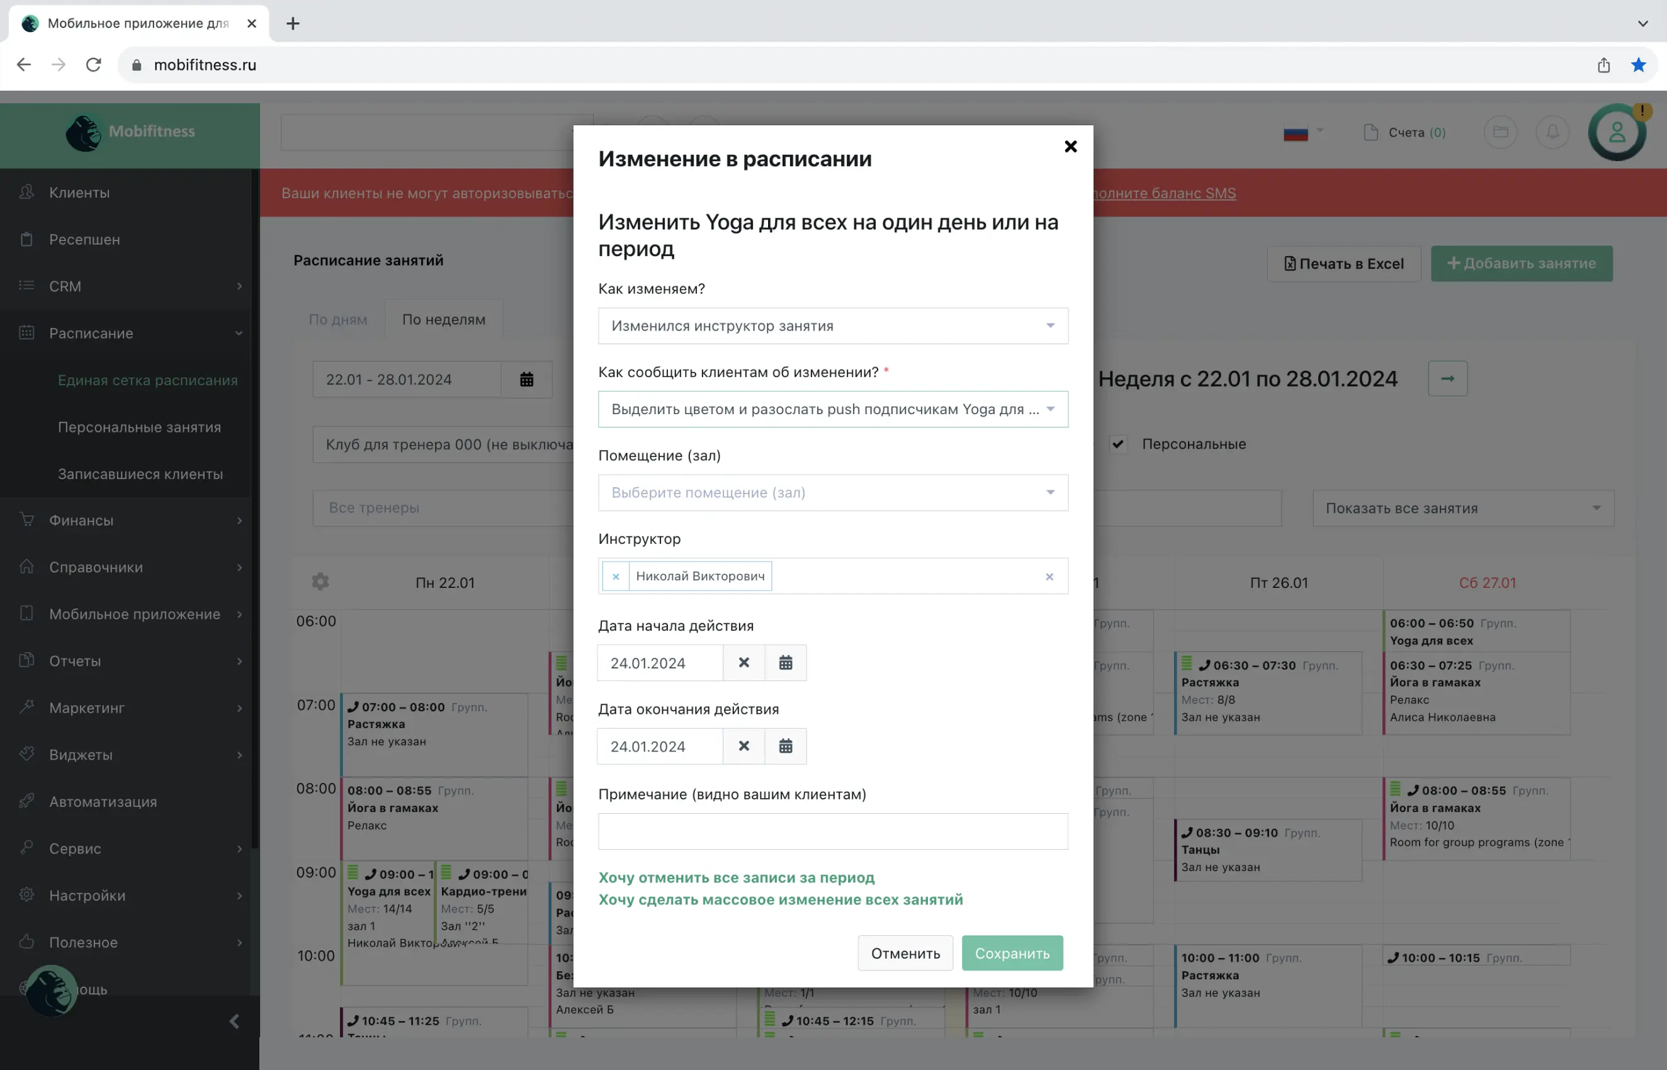
Task: Toggle the Персональные checkbox
Action: coord(1118,444)
